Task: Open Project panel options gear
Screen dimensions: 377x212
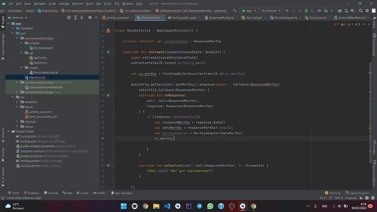Action: [90, 18]
